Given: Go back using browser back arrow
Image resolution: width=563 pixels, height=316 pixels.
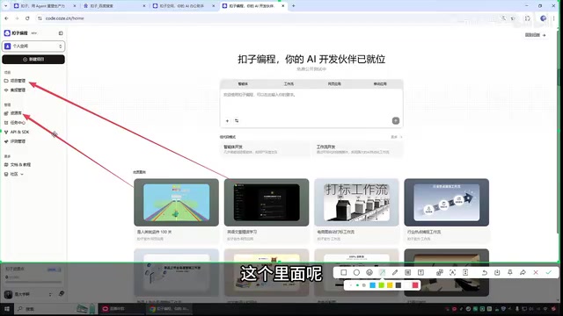Looking at the screenshot, I should [x=6, y=18].
